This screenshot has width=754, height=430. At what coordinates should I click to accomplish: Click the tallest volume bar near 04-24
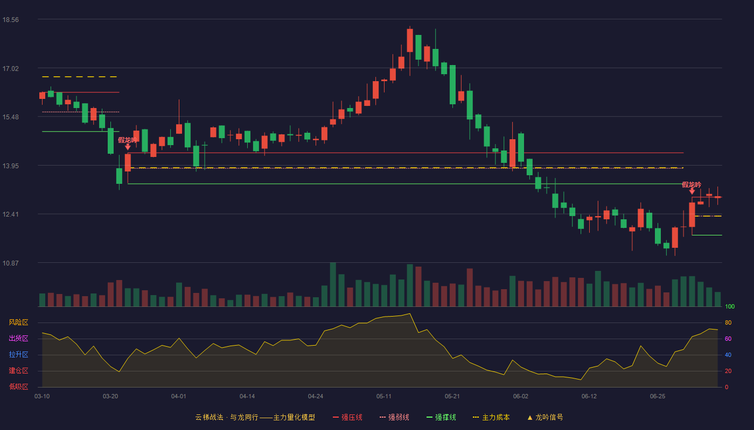point(333,284)
